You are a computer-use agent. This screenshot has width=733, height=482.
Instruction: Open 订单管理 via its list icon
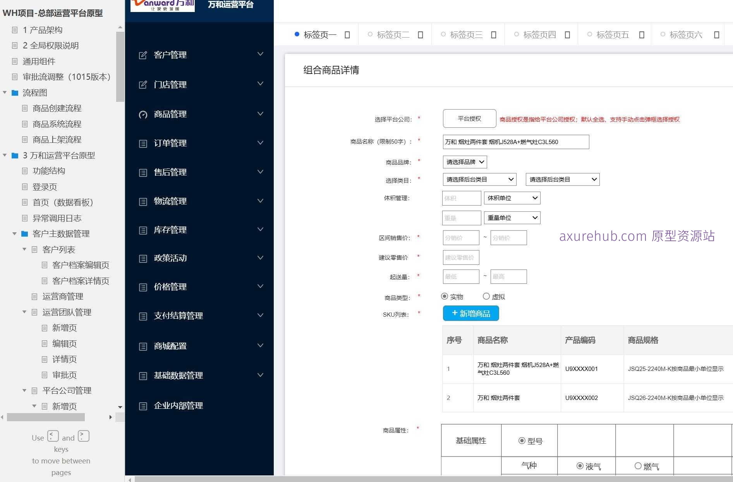point(142,143)
